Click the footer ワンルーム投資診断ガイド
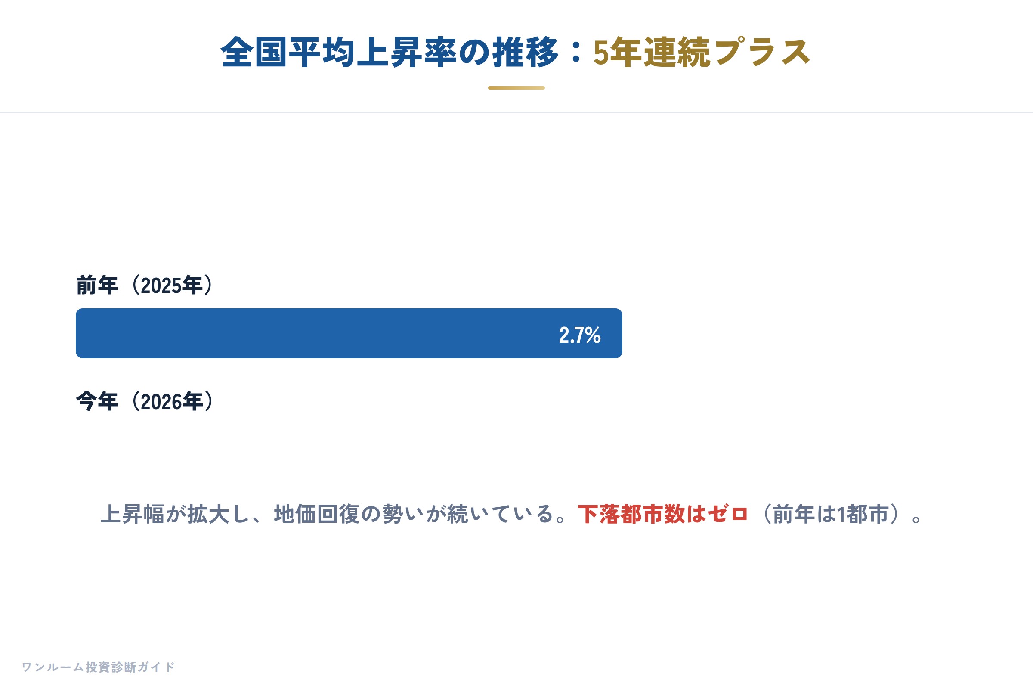 tap(99, 667)
